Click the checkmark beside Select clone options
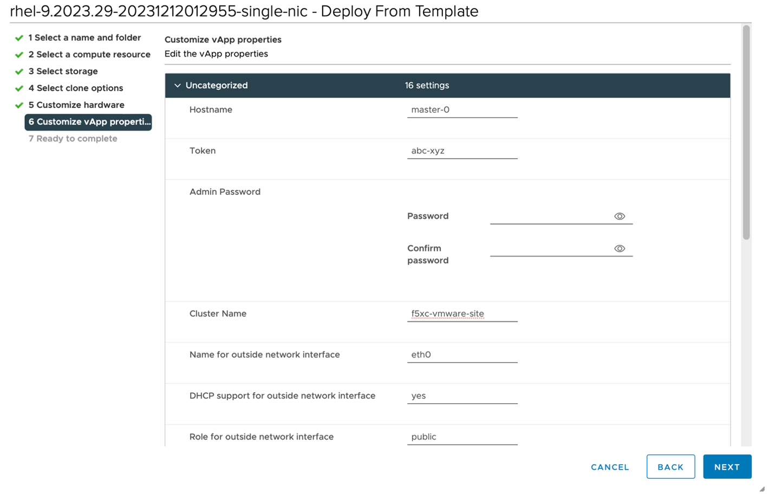769x495 pixels. pyautogui.click(x=18, y=89)
